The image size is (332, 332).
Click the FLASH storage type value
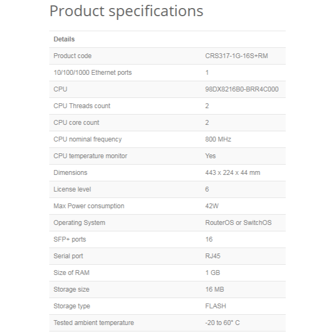(x=216, y=306)
